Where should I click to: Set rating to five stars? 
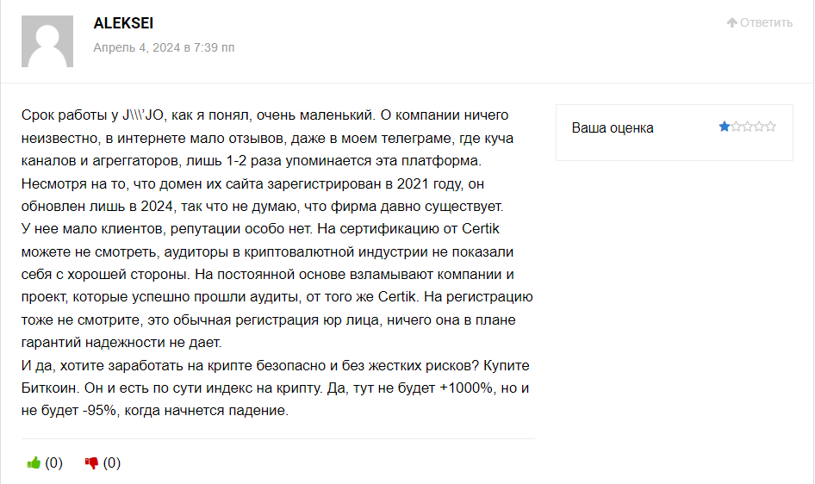click(770, 127)
